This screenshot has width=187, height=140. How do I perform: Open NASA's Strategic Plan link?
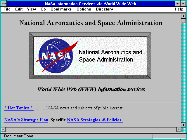(x=26, y=120)
